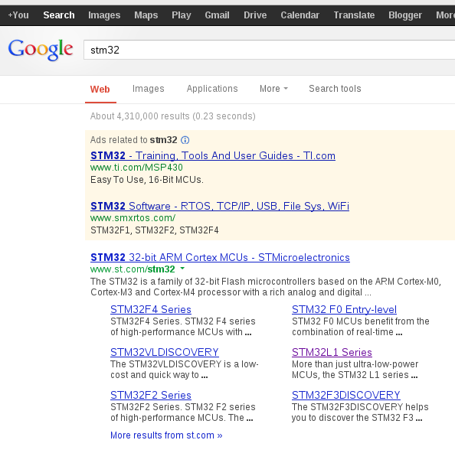Open STMicroelectronics STM32 result link

click(x=220, y=257)
